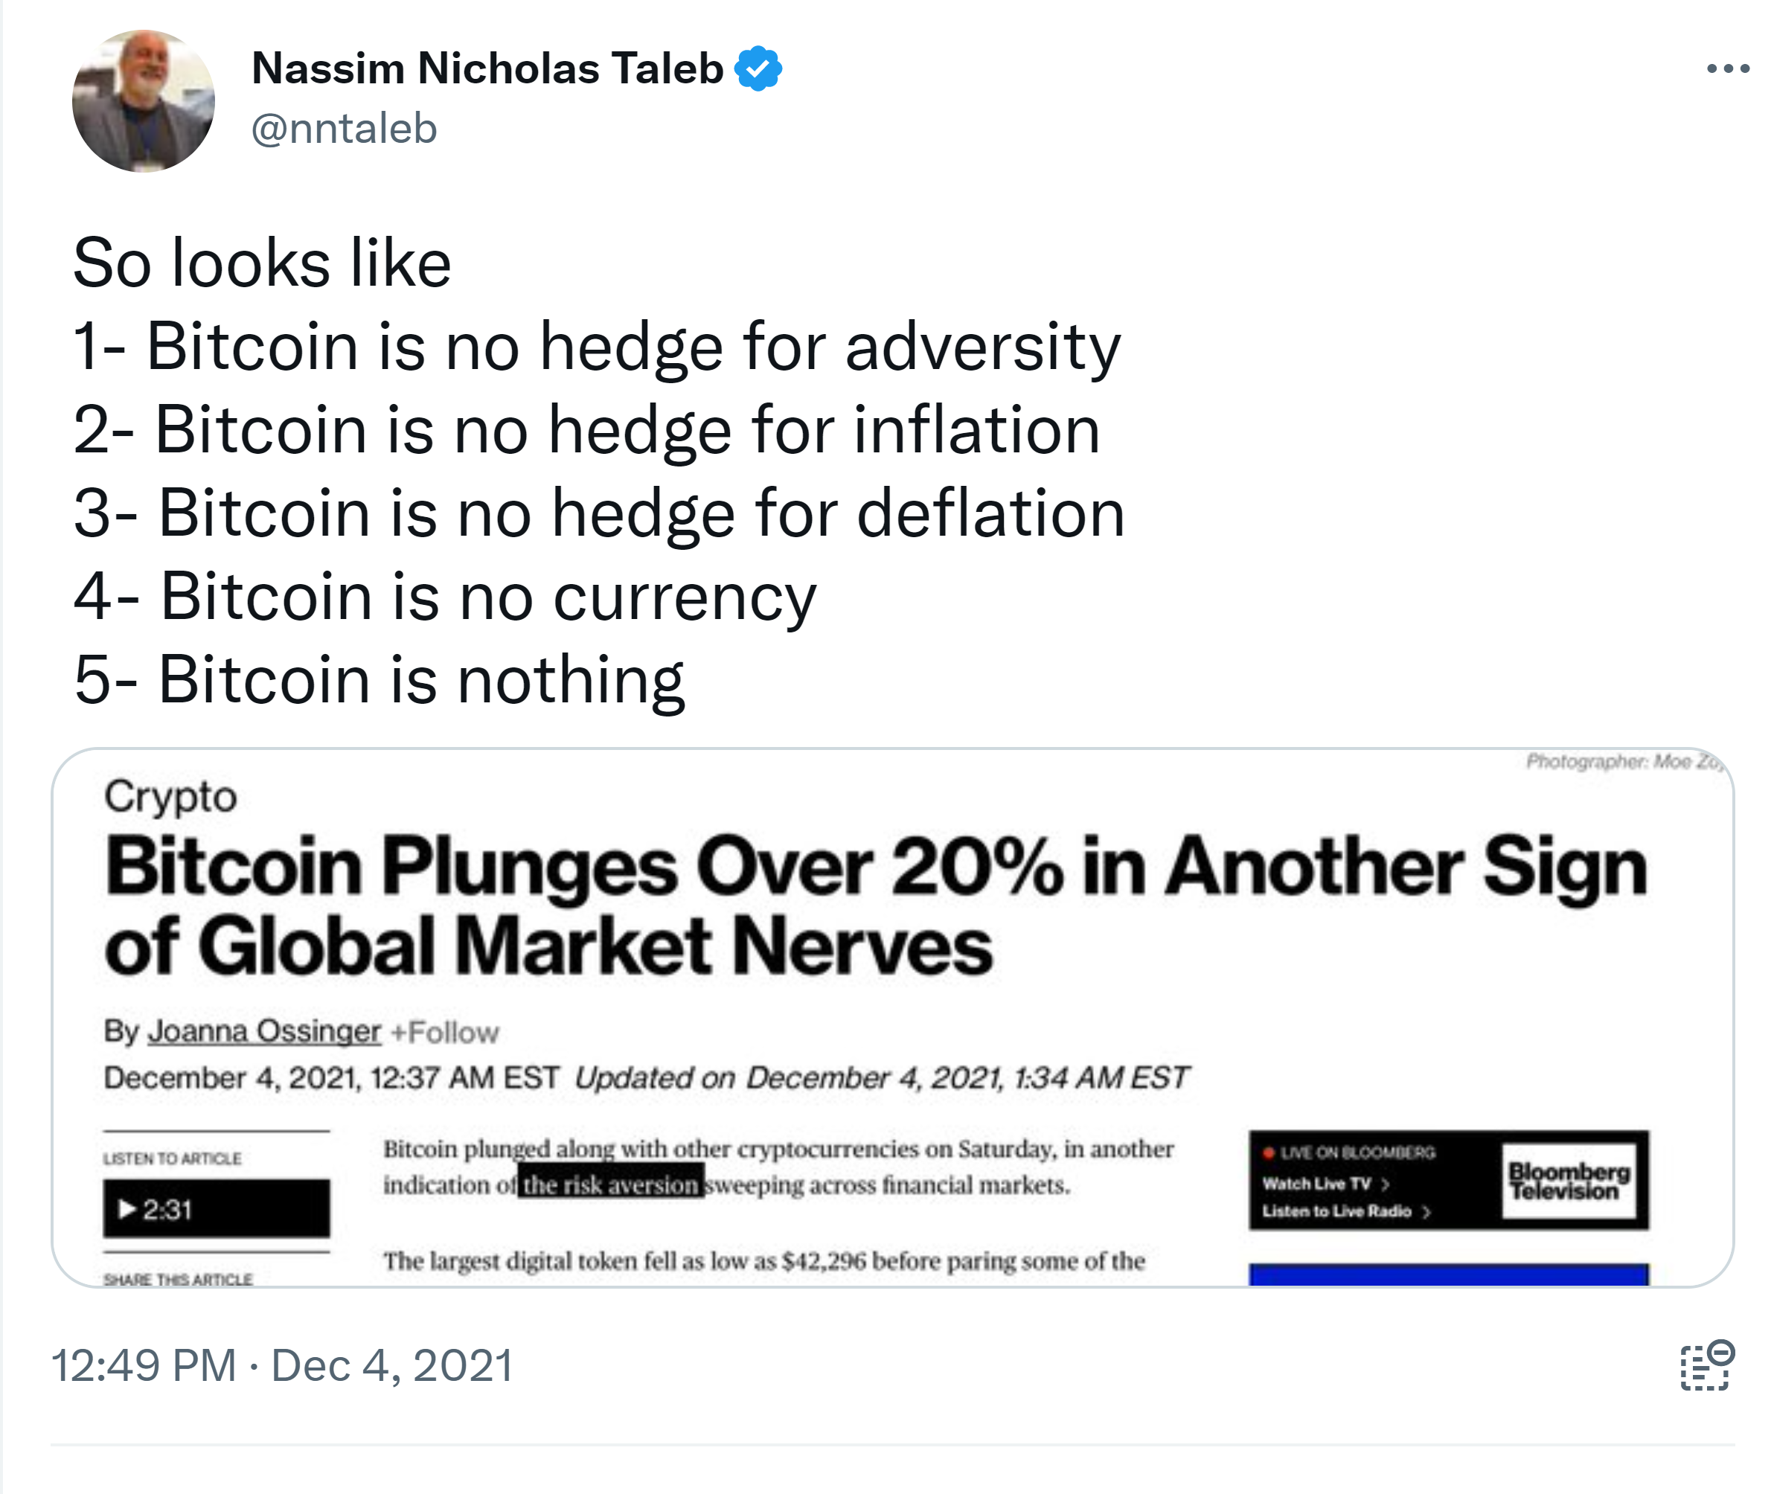This screenshot has width=1774, height=1494.
Task: Open the Crypto section label
Action: [x=170, y=797]
